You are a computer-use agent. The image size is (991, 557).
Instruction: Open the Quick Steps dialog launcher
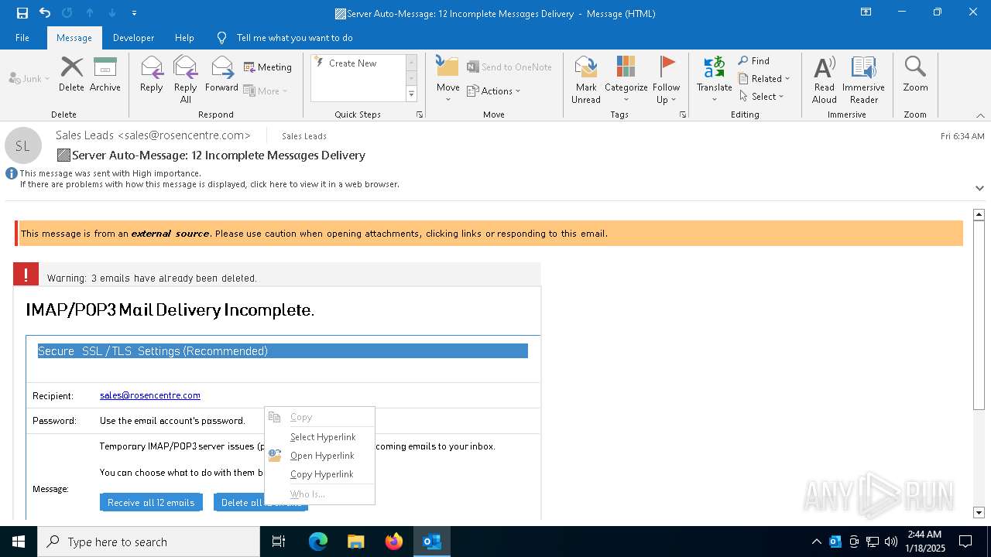click(x=420, y=114)
